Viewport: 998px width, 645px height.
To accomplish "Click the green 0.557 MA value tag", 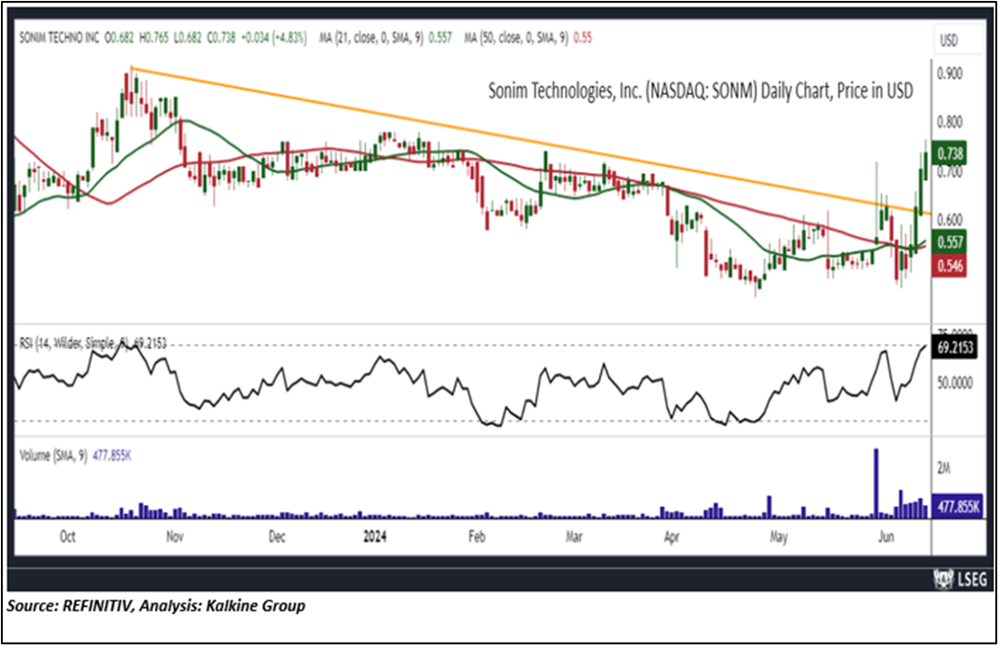I will 950,242.
